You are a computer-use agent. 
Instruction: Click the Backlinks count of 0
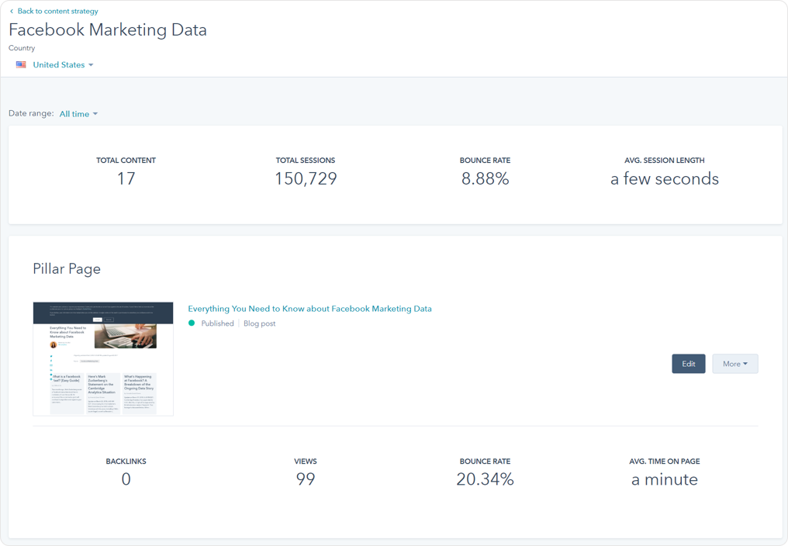(x=126, y=479)
